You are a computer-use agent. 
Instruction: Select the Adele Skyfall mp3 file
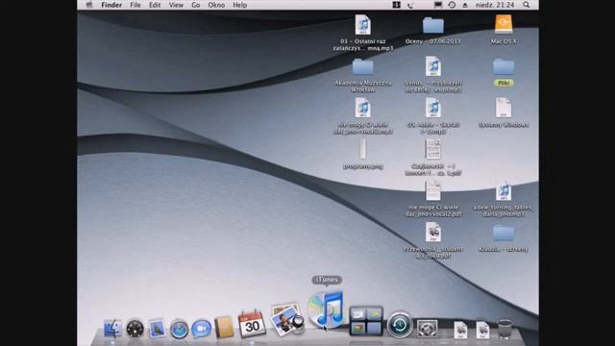point(433,108)
